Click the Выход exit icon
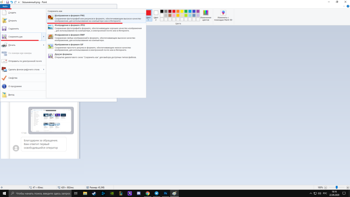 click(4, 95)
